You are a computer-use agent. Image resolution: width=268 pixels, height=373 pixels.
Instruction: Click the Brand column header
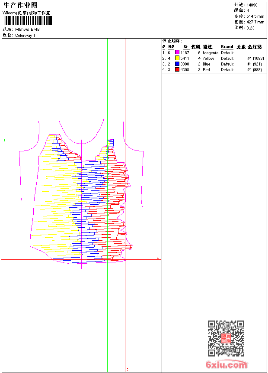(x=227, y=47)
